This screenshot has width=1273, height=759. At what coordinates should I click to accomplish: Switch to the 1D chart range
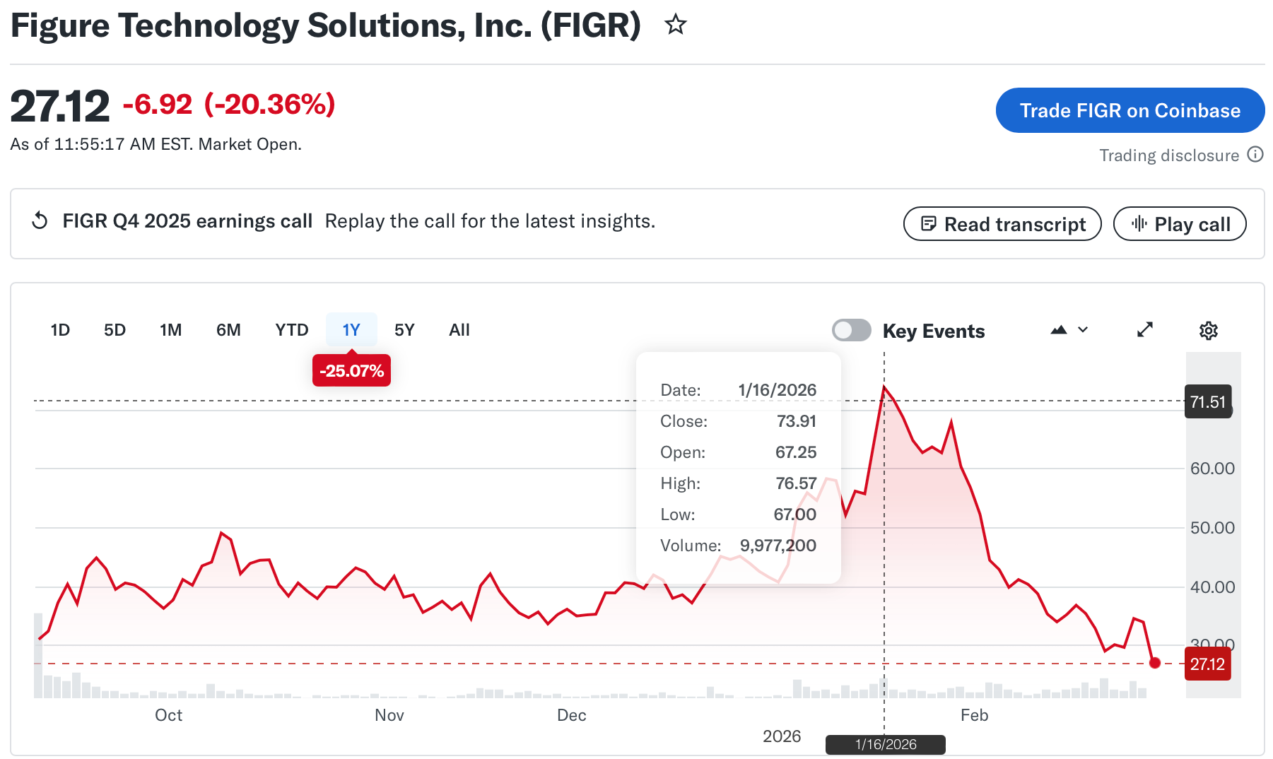[60, 329]
